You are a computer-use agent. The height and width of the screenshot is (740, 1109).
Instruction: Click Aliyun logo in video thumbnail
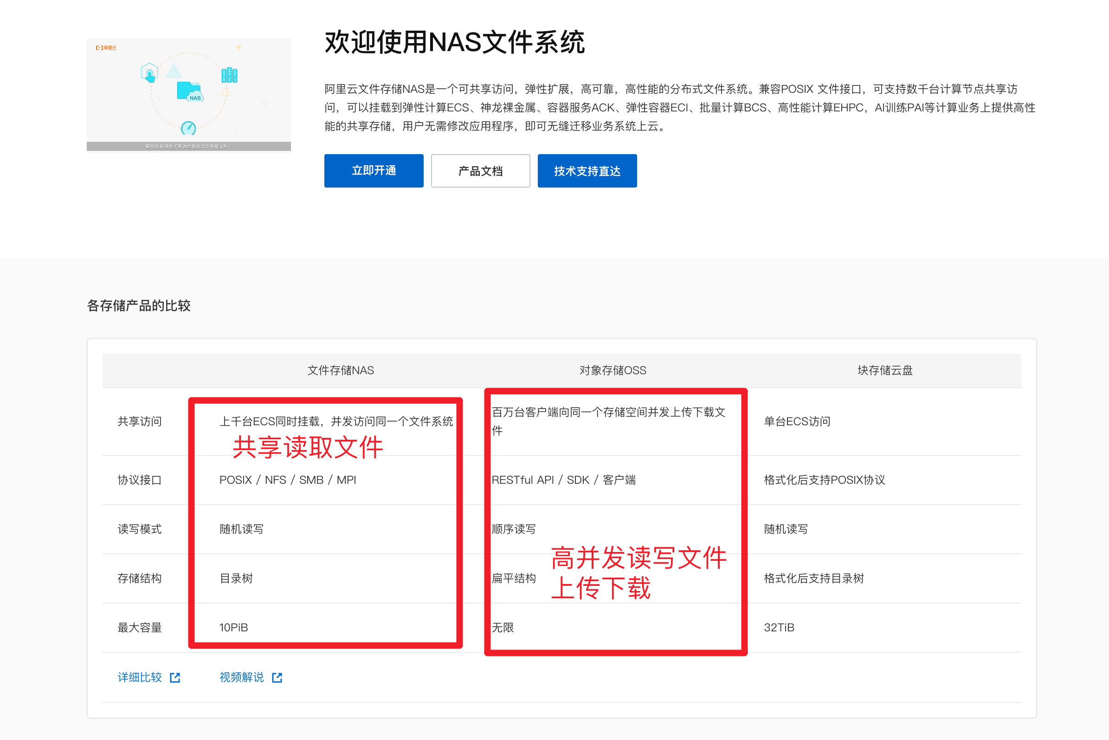pyautogui.click(x=106, y=48)
